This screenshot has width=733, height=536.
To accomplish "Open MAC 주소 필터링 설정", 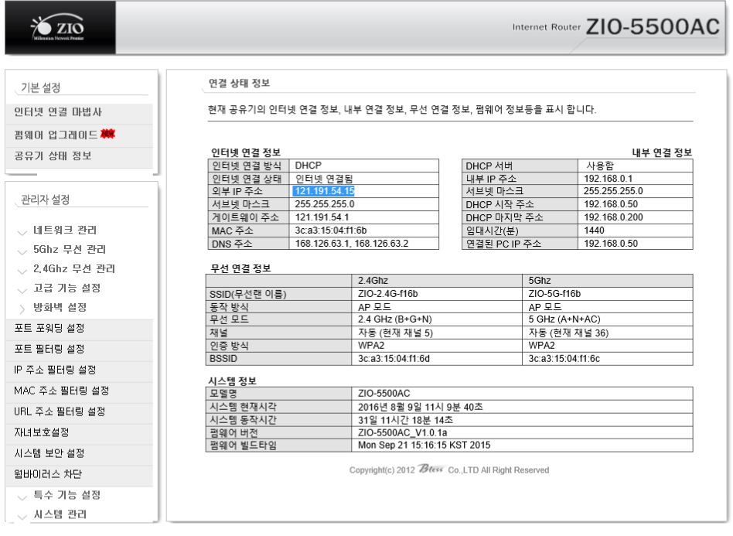I will (62, 390).
